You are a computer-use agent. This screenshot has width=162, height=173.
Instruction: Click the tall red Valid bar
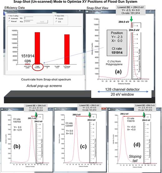click(37, 48)
